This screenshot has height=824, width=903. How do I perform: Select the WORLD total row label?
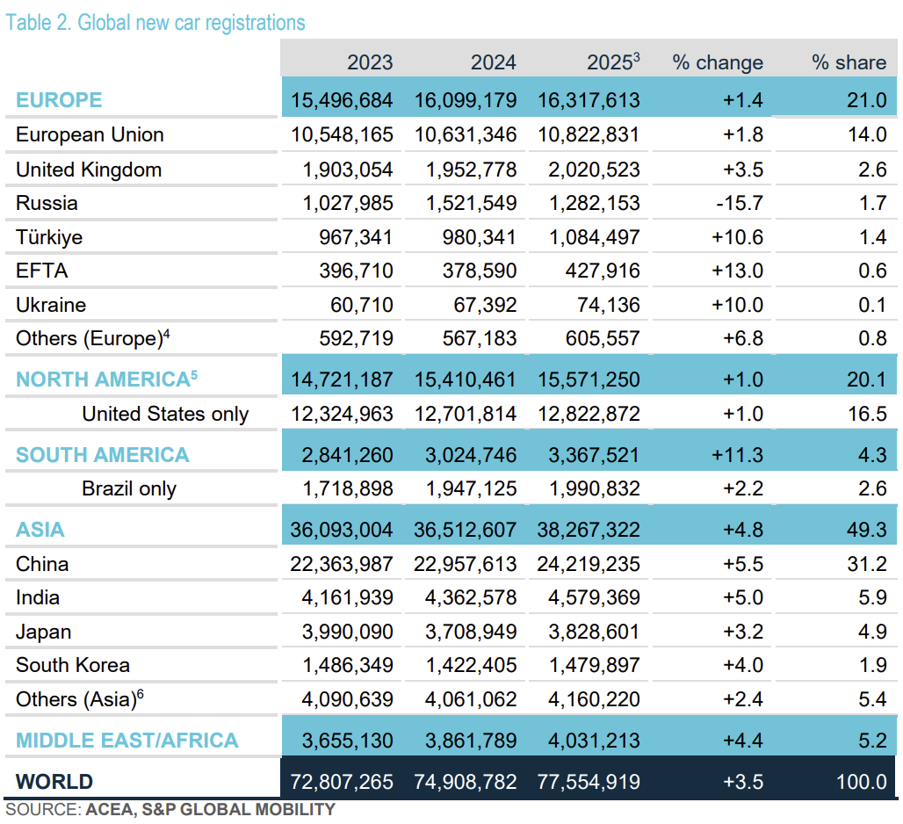(x=54, y=782)
